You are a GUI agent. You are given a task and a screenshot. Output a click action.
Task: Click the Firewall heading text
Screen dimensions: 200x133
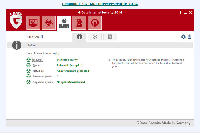click(x=35, y=37)
